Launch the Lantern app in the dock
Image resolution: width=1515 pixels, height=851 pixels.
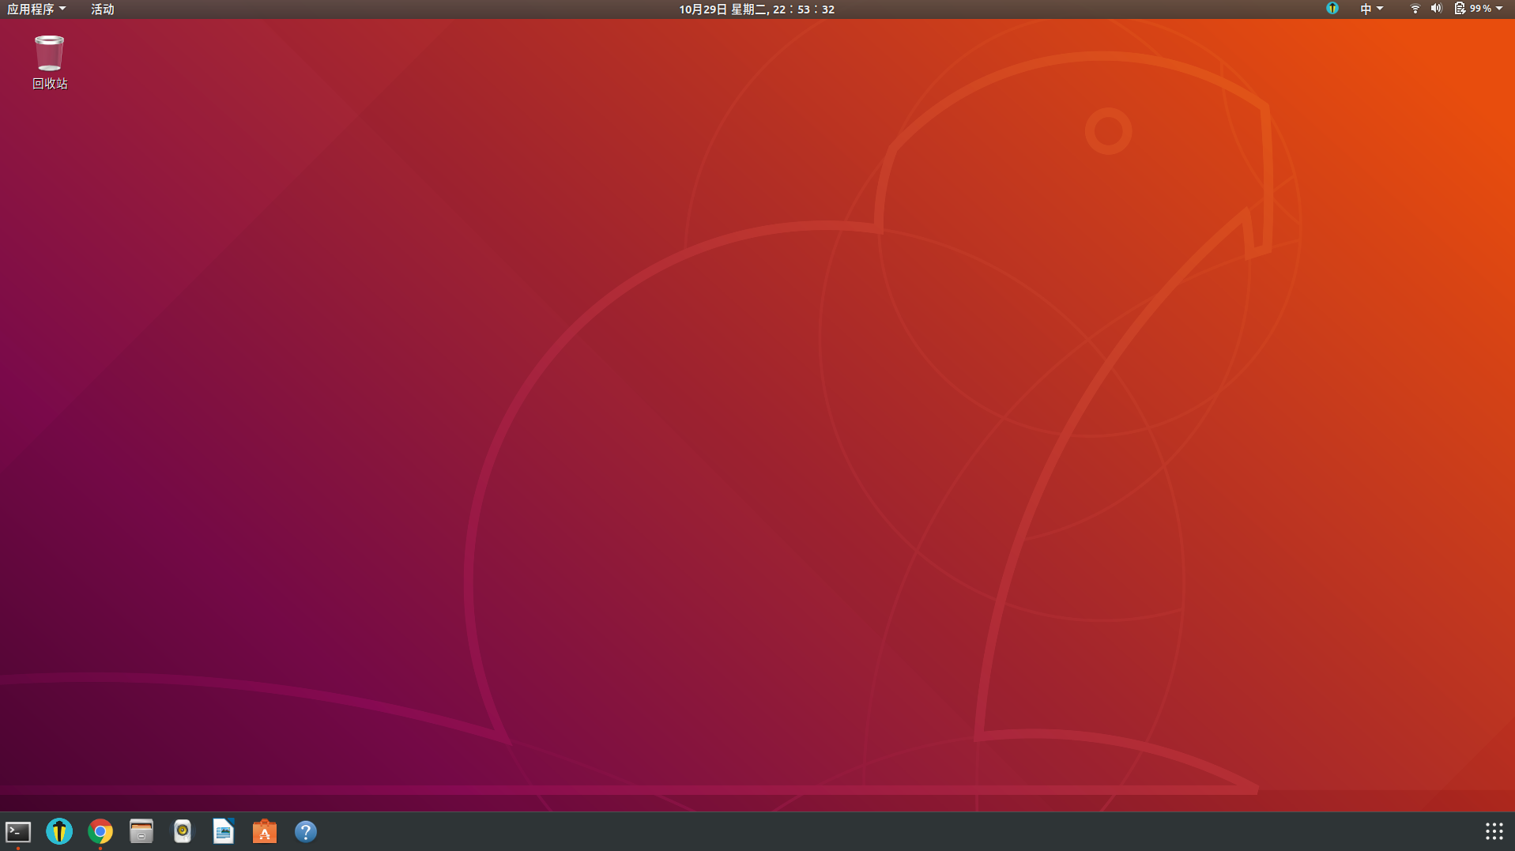(x=59, y=831)
